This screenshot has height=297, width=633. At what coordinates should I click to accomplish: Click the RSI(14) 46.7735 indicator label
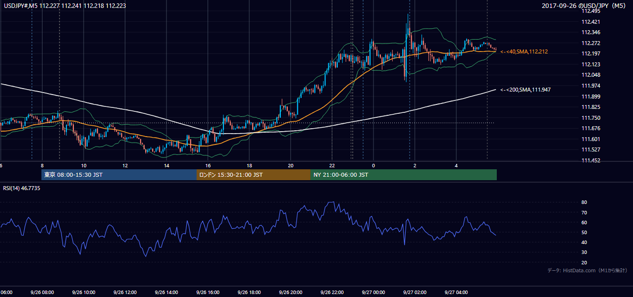[22, 189]
